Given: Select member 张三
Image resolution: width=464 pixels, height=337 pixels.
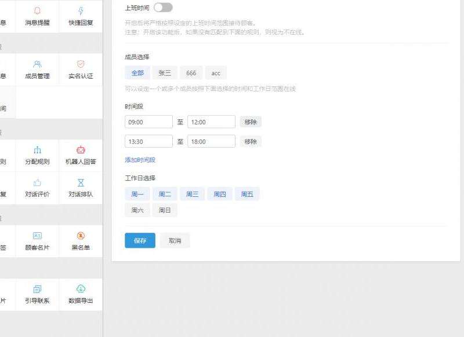Looking at the screenshot, I should point(165,73).
